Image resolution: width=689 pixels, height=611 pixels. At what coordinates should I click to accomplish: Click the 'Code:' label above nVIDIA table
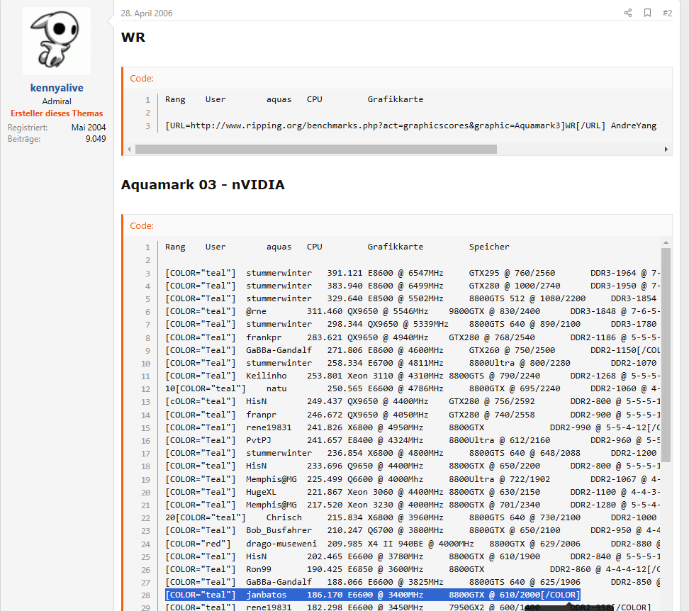pos(142,226)
